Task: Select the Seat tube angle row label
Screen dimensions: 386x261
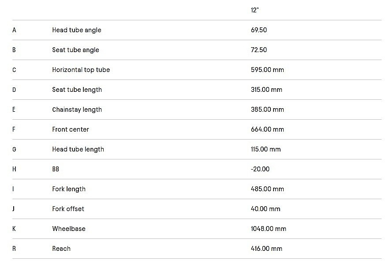Action: (x=75, y=50)
